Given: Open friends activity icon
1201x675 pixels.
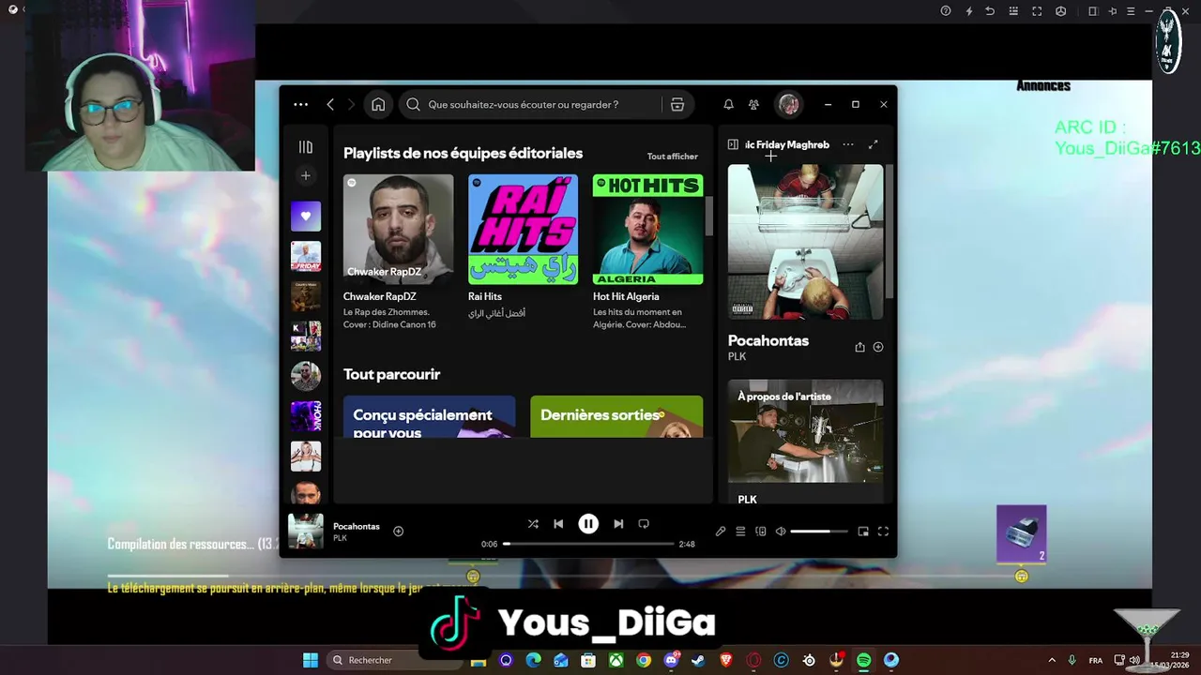Looking at the screenshot, I should click(x=753, y=105).
